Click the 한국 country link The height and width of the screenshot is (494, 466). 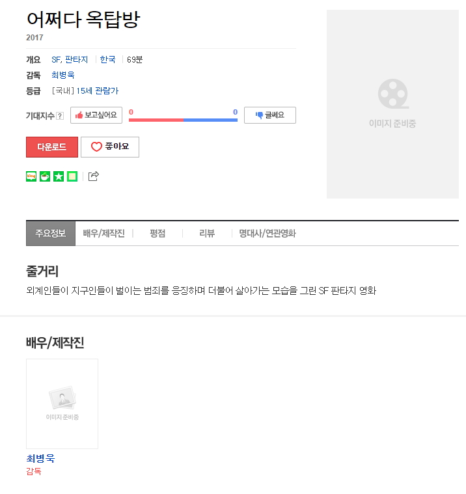coord(108,59)
